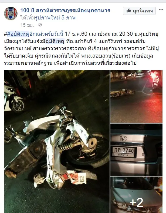
Task: Open the Honda license plate กค 7740 photo
Action: 136,150
